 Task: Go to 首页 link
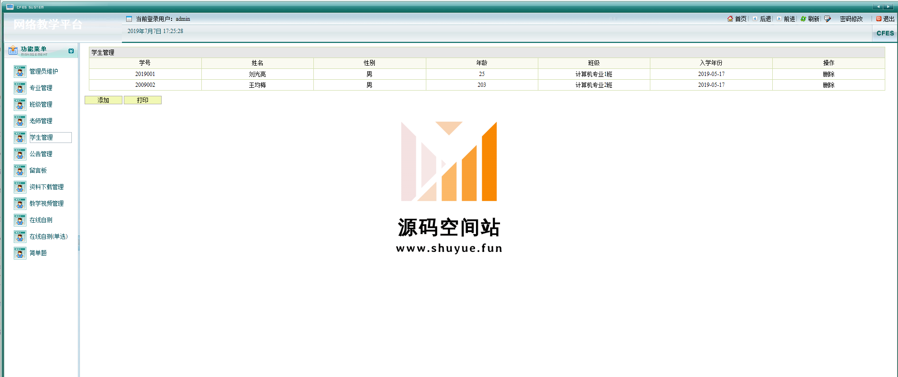741,19
